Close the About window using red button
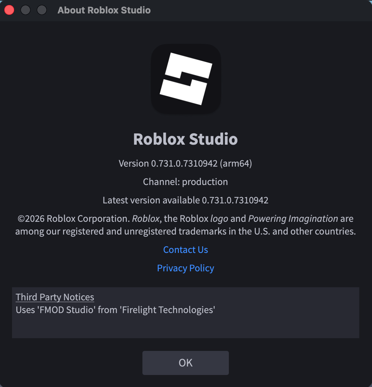 click(x=10, y=10)
